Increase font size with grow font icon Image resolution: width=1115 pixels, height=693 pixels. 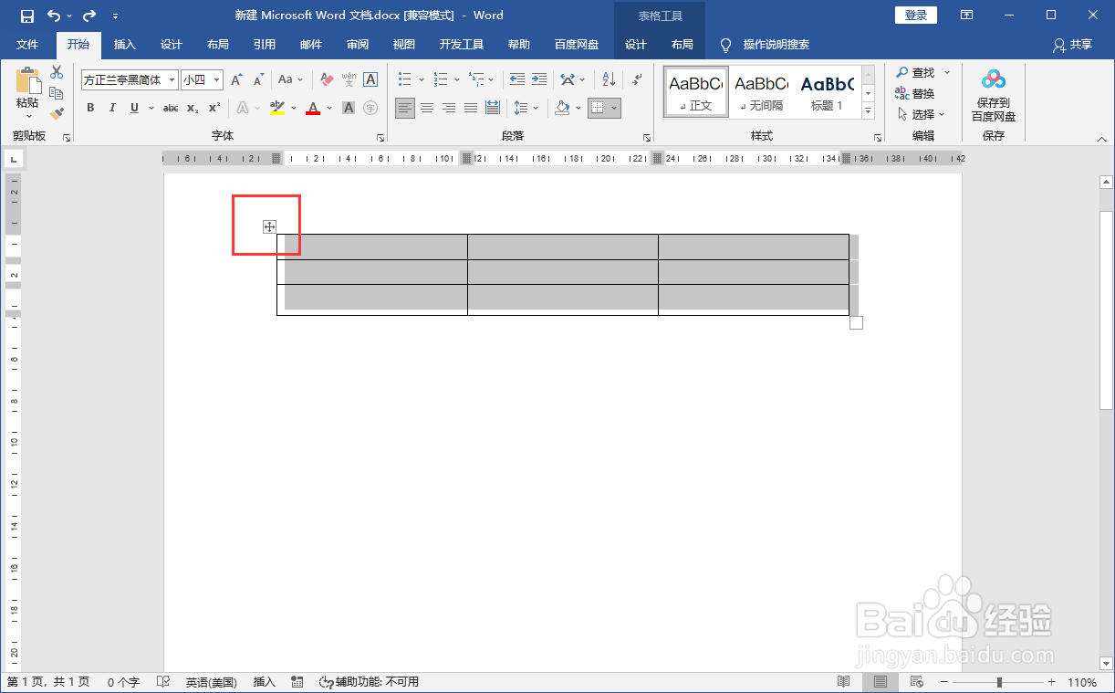[236, 80]
